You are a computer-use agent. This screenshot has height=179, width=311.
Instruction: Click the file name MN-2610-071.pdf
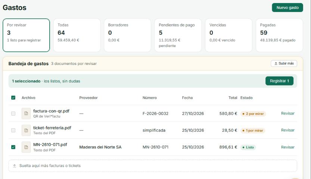pyautogui.click(x=50, y=145)
